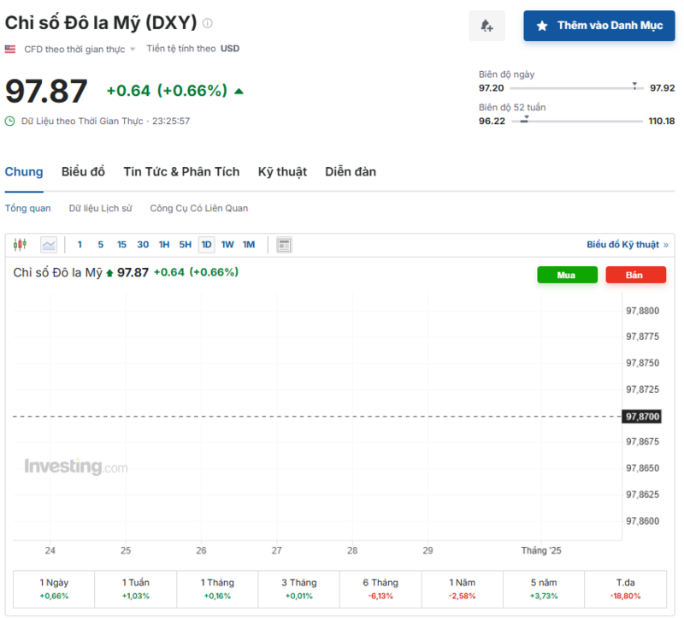
Task: Select the 6 Tháng performance cell
Action: (380, 589)
